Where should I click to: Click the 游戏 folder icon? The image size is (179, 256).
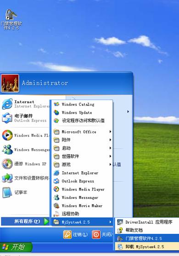point(56,164)
